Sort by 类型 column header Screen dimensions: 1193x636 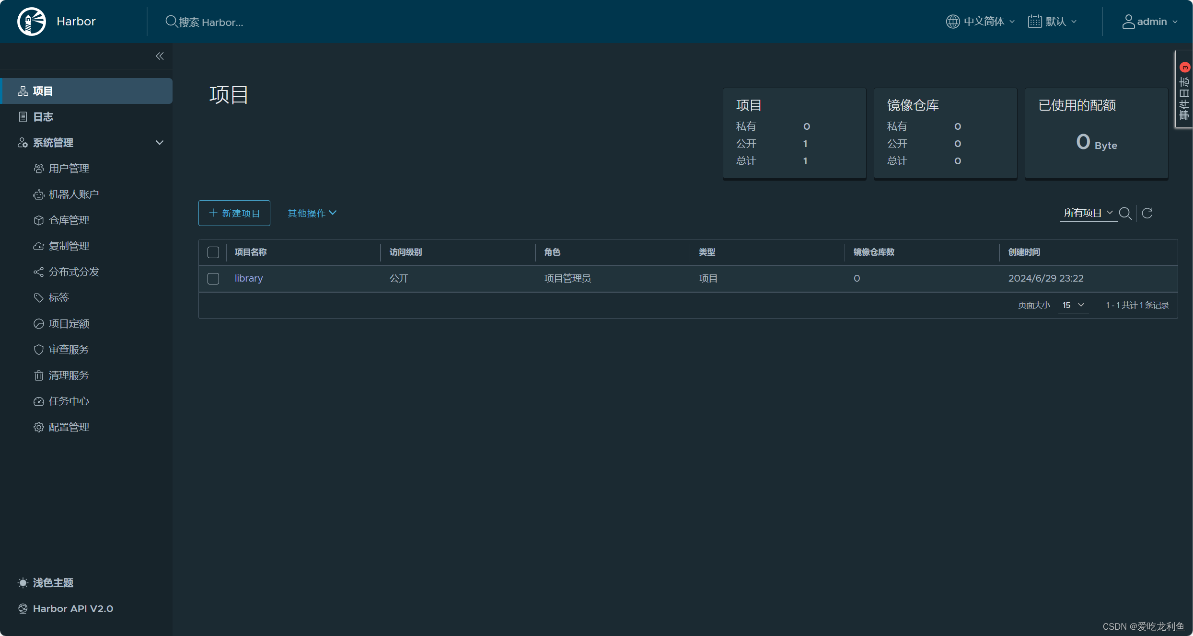click(707, 252)
